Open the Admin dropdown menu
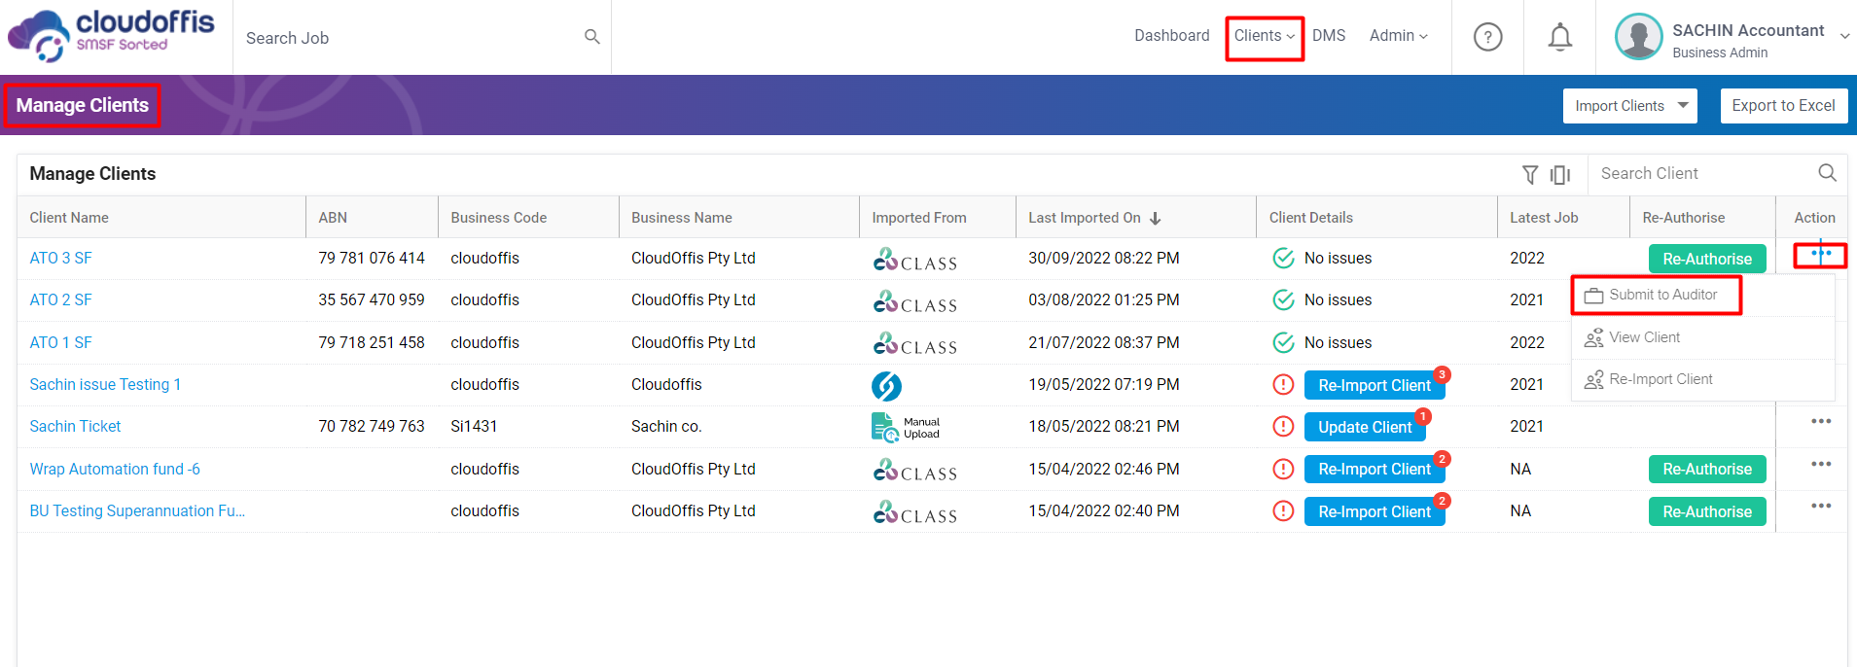The image size is (1857, 667). pyautogui.click(x=1398, y=36)
